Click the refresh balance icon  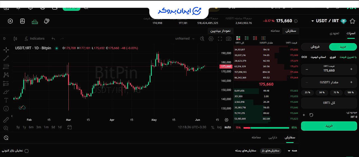311,115
